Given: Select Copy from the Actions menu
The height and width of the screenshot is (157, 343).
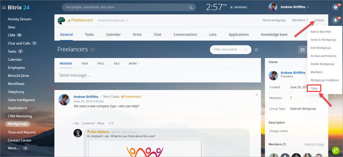Looking at the screenshot, I should point(314,88).
